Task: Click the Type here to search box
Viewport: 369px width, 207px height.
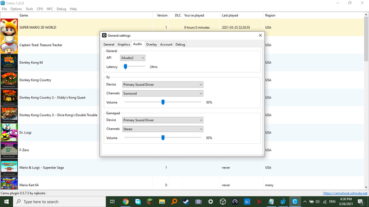Action: tap(59, 202)
